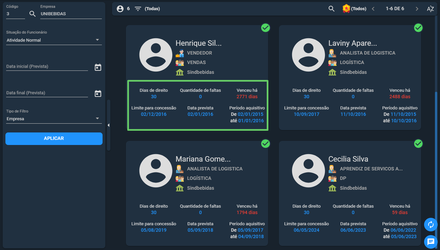
Task: Click the 10/09/2017 concession limit date
Action: click(306, 114)
